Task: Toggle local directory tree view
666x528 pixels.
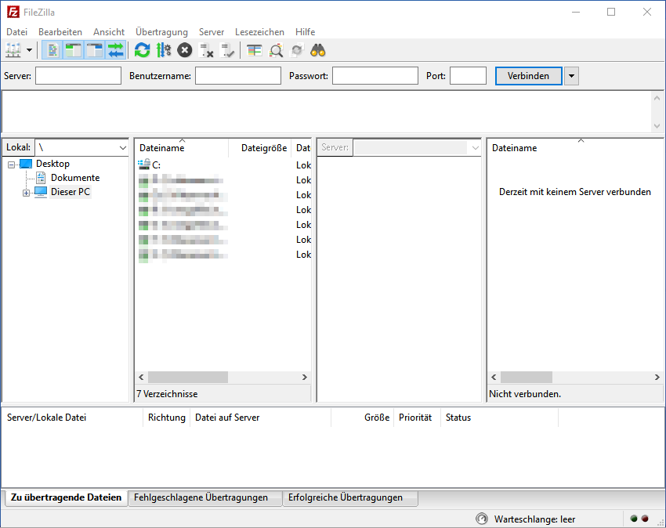Action: (x=74, y=50)
